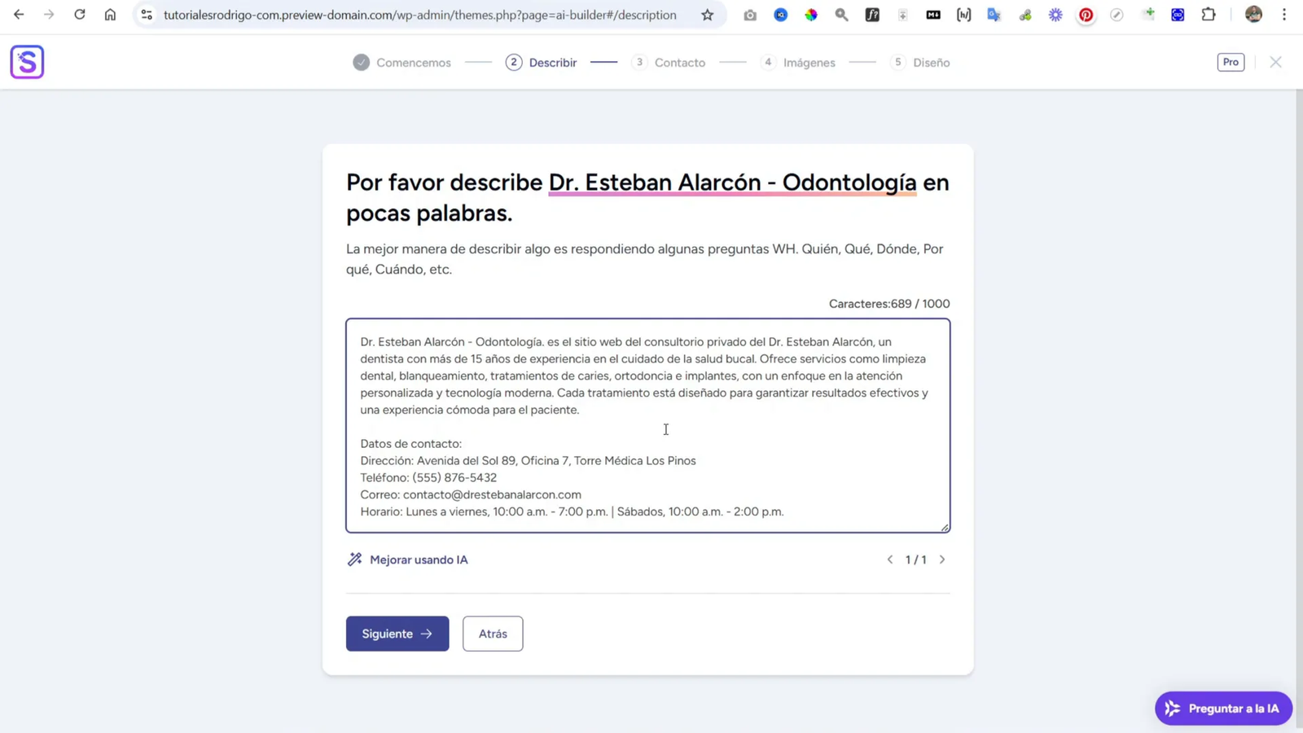Click the Siguiente button
This screenshot has height=733, width=1303.
pos(397,633)
